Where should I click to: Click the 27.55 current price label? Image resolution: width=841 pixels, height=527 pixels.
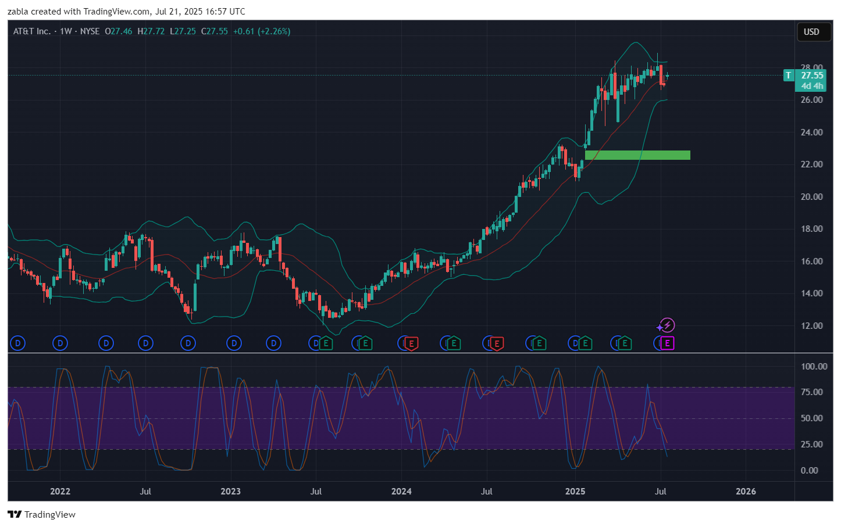point(812,76)
